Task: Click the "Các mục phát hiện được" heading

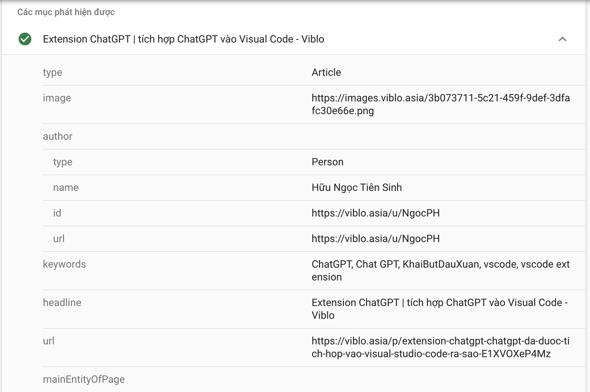Action: click(x=66, y=12)
